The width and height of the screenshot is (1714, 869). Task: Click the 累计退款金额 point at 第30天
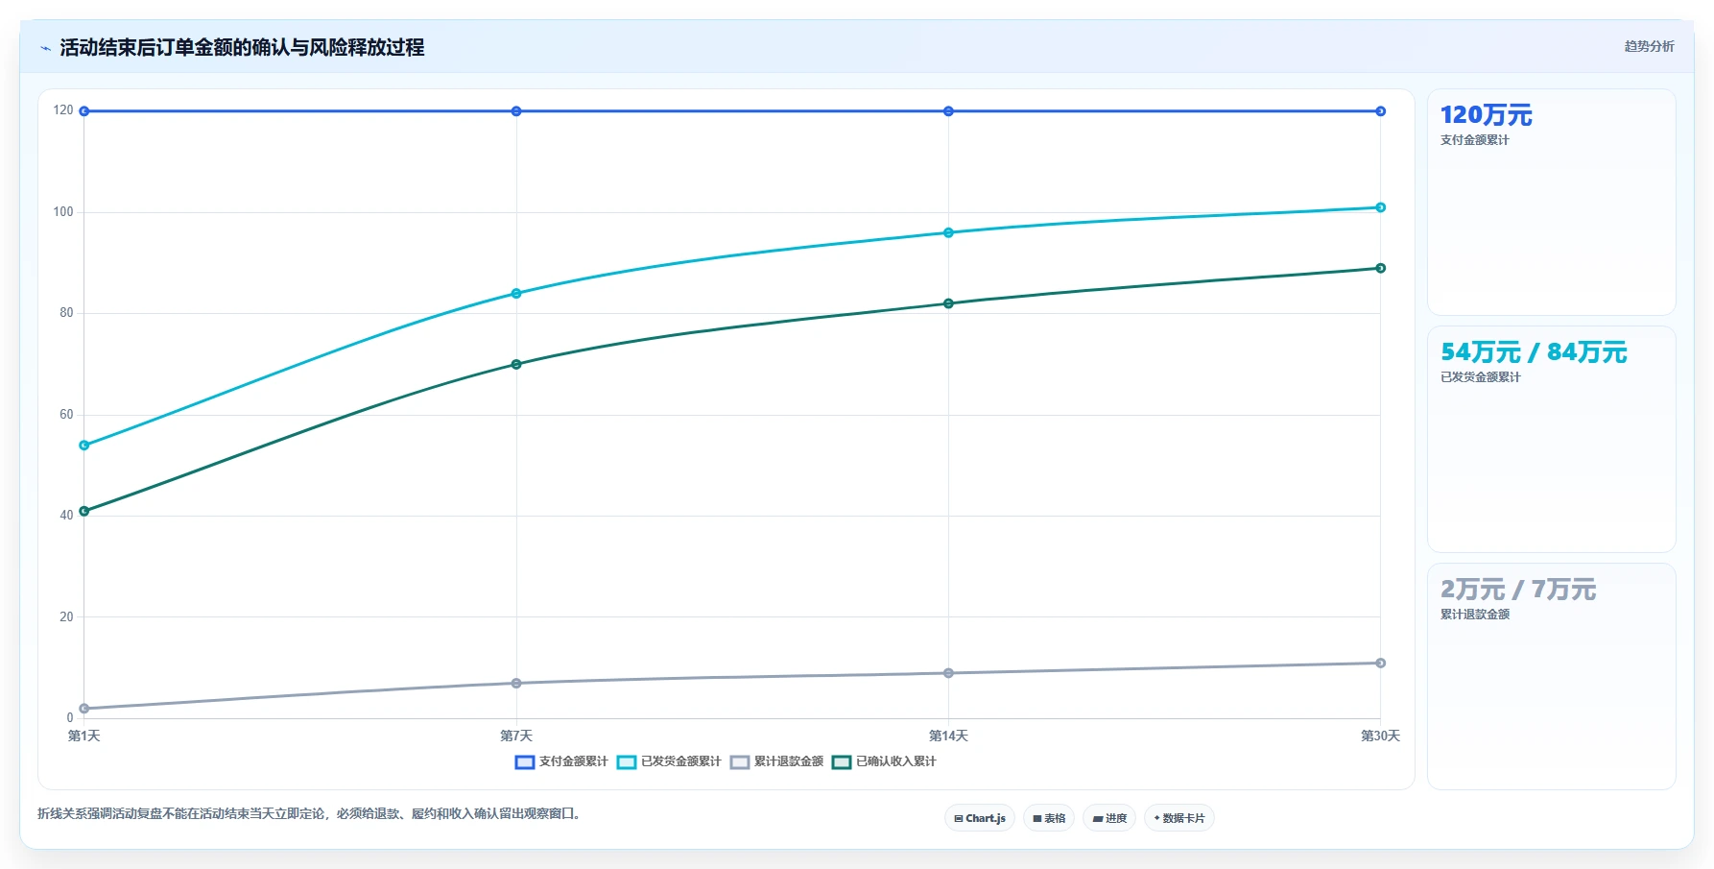[1380, 664]
